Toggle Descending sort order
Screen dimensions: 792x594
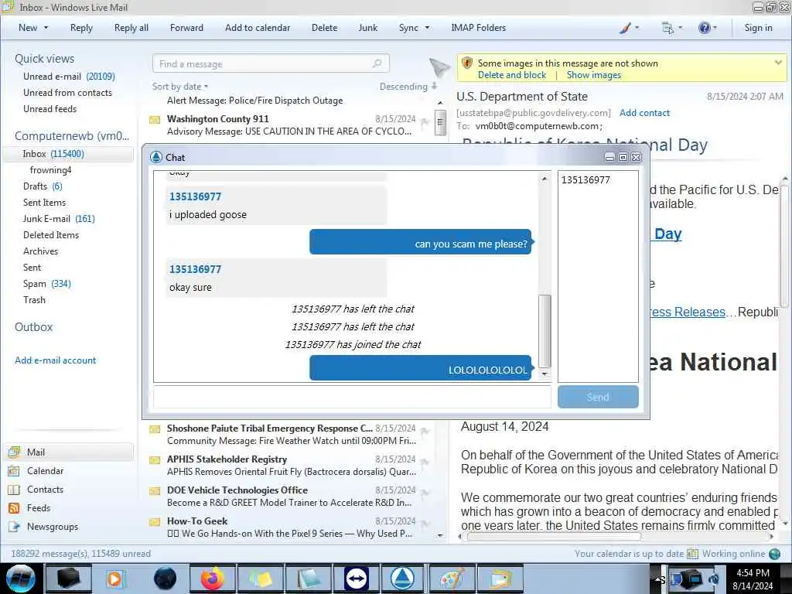click(408, 87)
